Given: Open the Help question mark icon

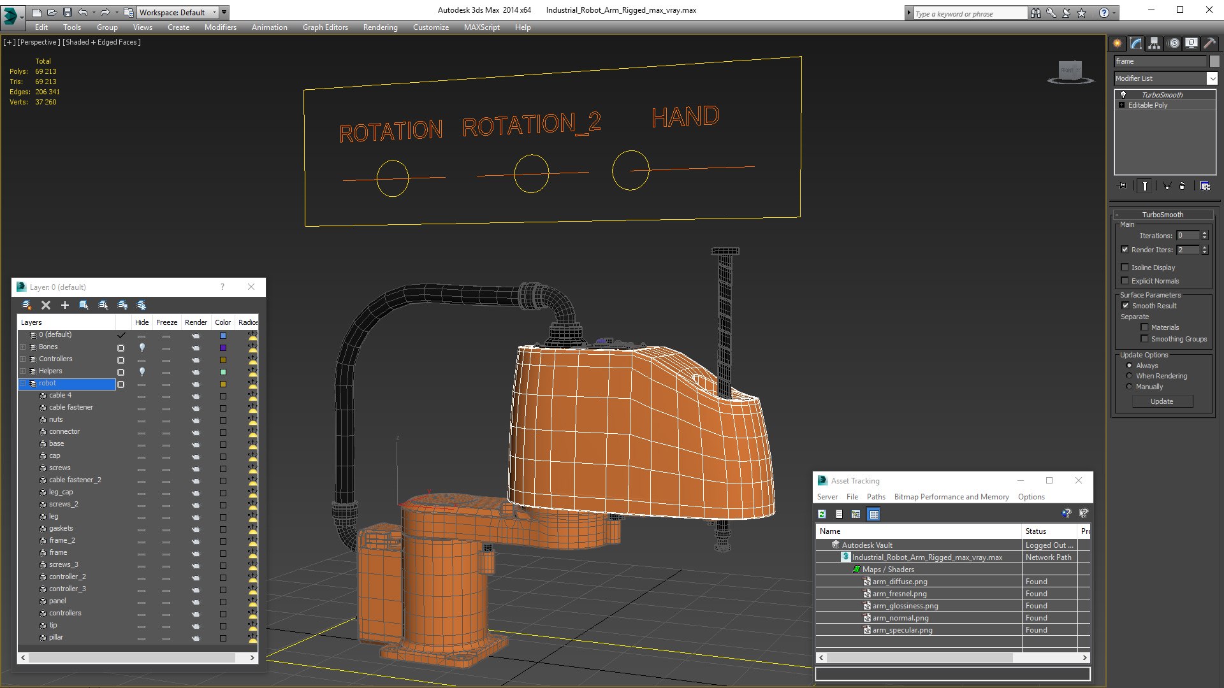Looking at the screenshot, I should click(1104, 13).
